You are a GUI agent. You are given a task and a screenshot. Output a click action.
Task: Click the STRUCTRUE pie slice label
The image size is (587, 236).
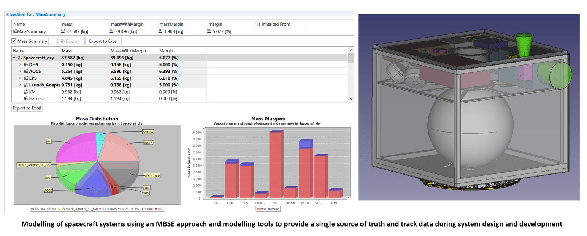152,176
